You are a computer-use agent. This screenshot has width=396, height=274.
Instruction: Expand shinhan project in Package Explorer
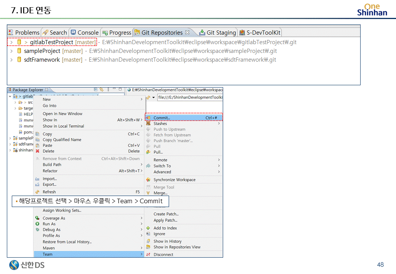[x=10, y=150]
